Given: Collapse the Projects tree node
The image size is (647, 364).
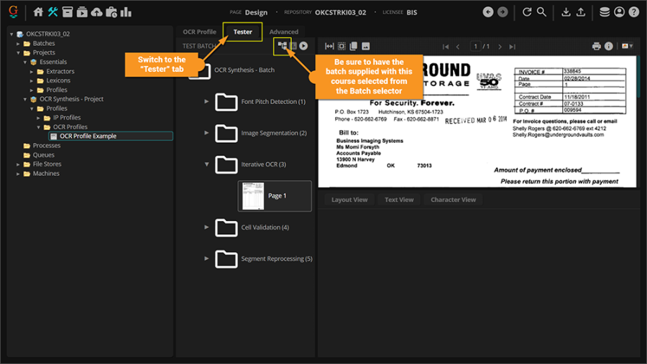Looking at the screenshot, I should pyautogui.click(x=18, y=52).
